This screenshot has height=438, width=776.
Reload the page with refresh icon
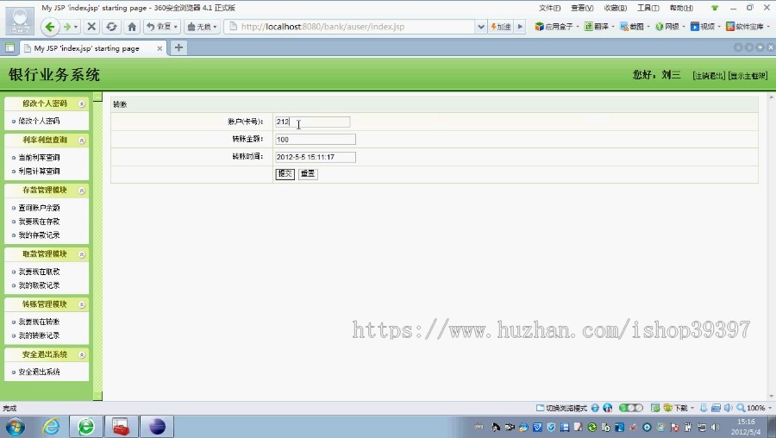111,27
